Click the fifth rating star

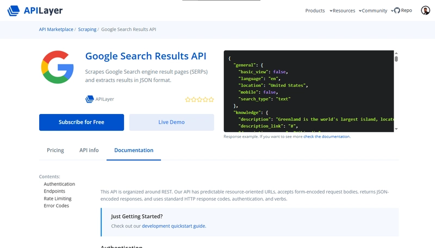pos(211,99)
